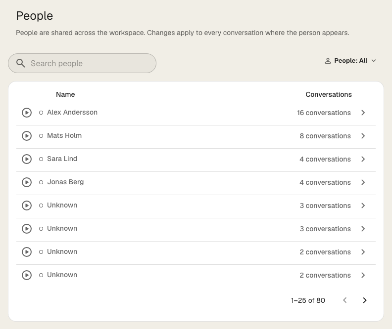Select the circle next to Jonas Berg
The image size is (392, 329).
pyautogui.click(x=41, y=182)
